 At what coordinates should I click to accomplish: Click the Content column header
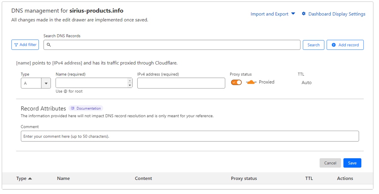(x=143, y=178)
